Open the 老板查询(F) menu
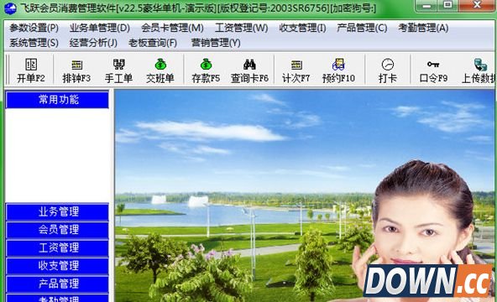The height and width of the screenshot is (302, 497). tap(153, 43)
